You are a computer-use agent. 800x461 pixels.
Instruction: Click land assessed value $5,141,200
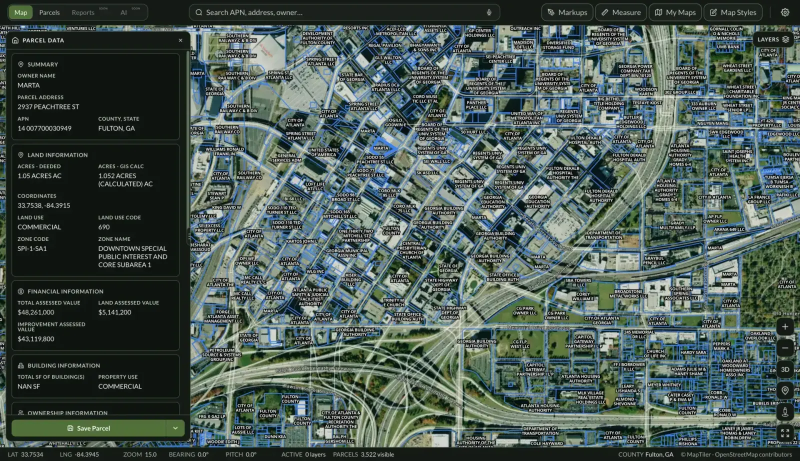point(115,312)
